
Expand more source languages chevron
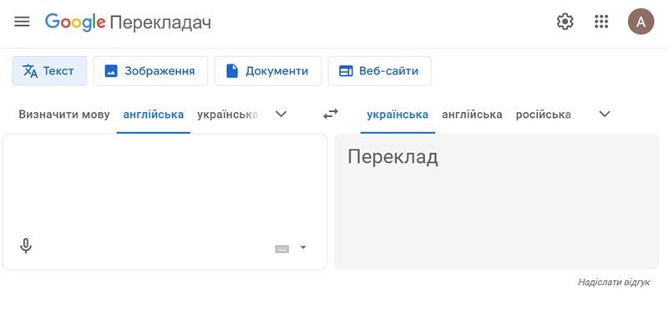pos(281,115)
